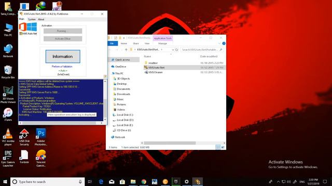
Task: Click the Explorer help question mark icon
Action: (x=224, y=43)
